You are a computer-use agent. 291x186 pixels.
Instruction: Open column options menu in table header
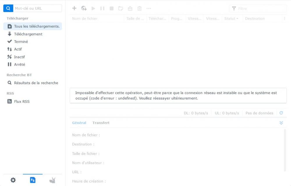[284, 19]
